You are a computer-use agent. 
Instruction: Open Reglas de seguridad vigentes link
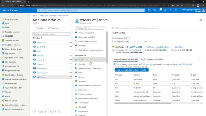pyautogui.click(x=158, y=47)
